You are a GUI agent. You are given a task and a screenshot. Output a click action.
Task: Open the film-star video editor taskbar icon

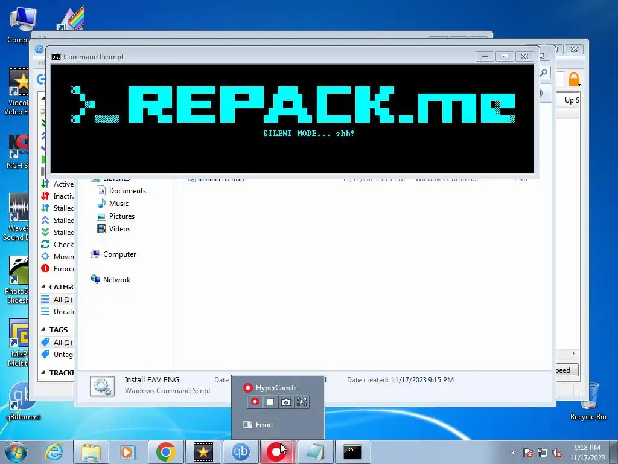tap(203, 452)
